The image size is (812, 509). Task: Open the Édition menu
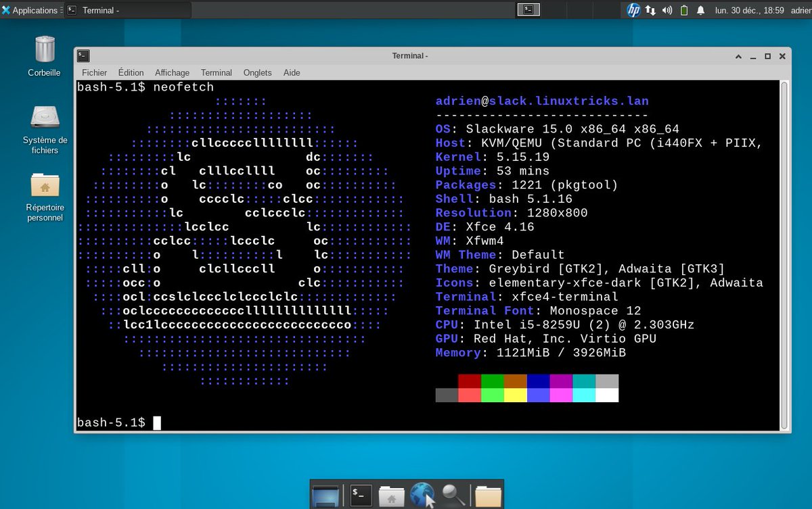[131, 72]
